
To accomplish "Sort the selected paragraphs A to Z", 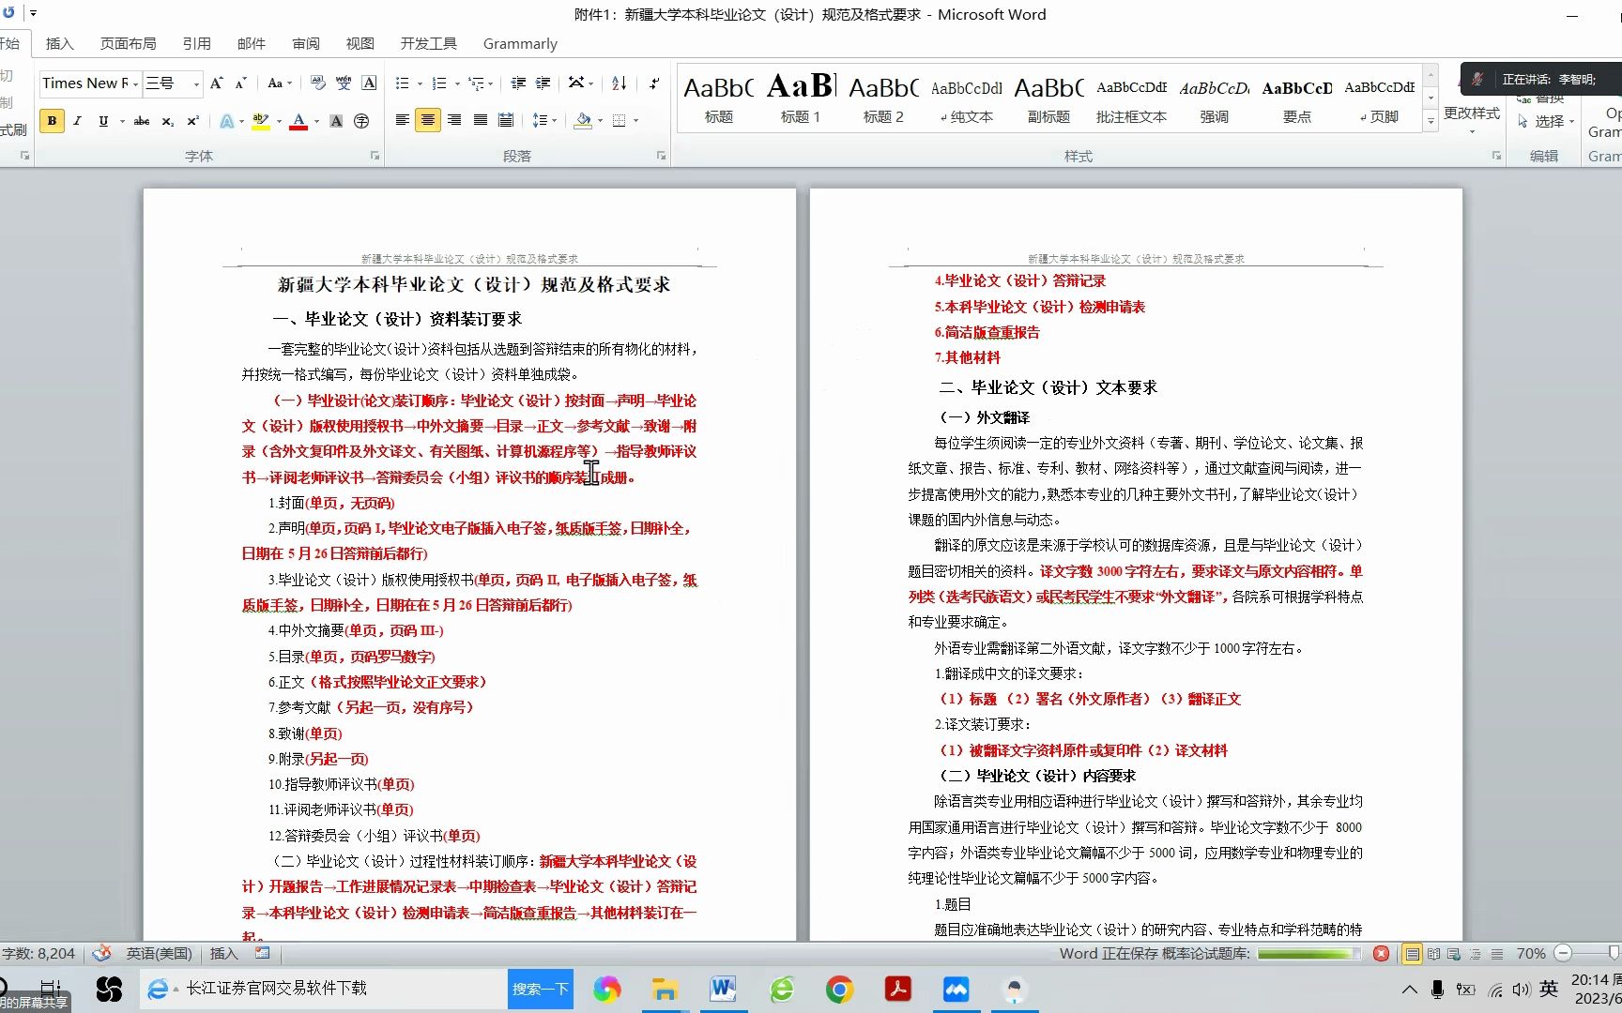I will click(617, 83).
